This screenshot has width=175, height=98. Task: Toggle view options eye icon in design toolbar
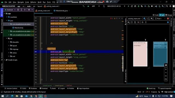[129, 22]
